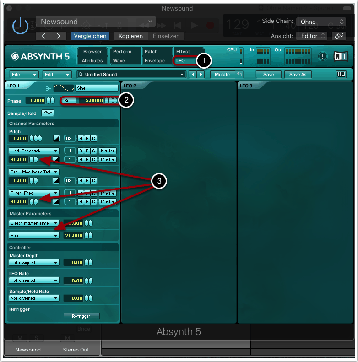358x362 pixels.
Task: Click the Pitch 0.000 stepper arrows
Action: pos(36,139)
